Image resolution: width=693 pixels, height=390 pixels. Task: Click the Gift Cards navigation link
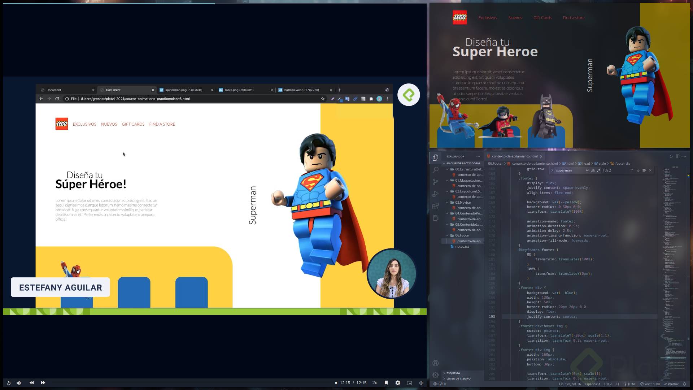(542, 18)
